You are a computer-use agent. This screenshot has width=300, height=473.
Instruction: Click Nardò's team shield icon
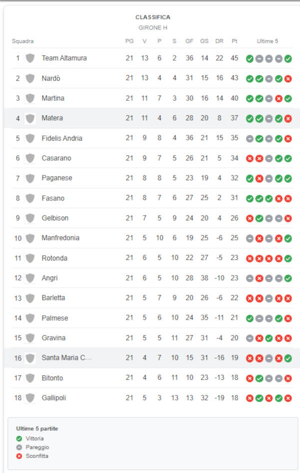click(30, 79)
